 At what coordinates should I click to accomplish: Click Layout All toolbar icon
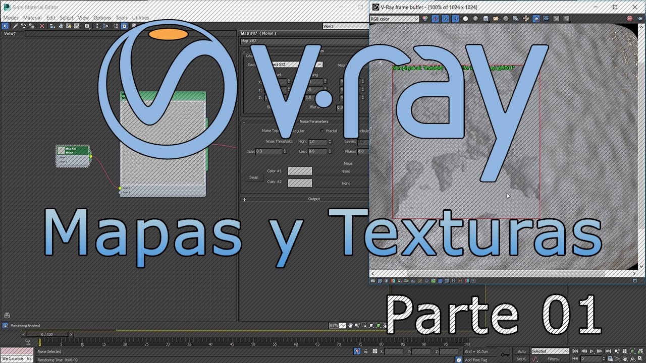coord(97,26)
